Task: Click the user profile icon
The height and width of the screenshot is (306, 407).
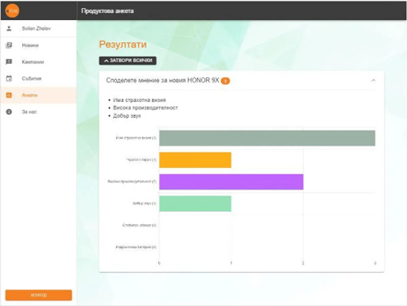Action: click(9, 29)
